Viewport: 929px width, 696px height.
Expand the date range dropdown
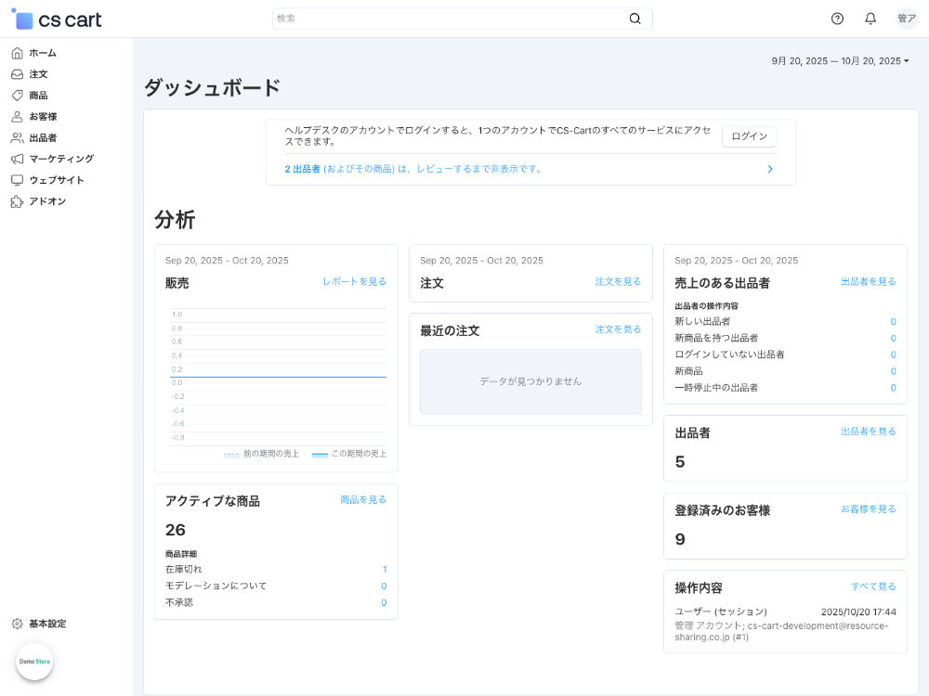(x=840, y=61)
